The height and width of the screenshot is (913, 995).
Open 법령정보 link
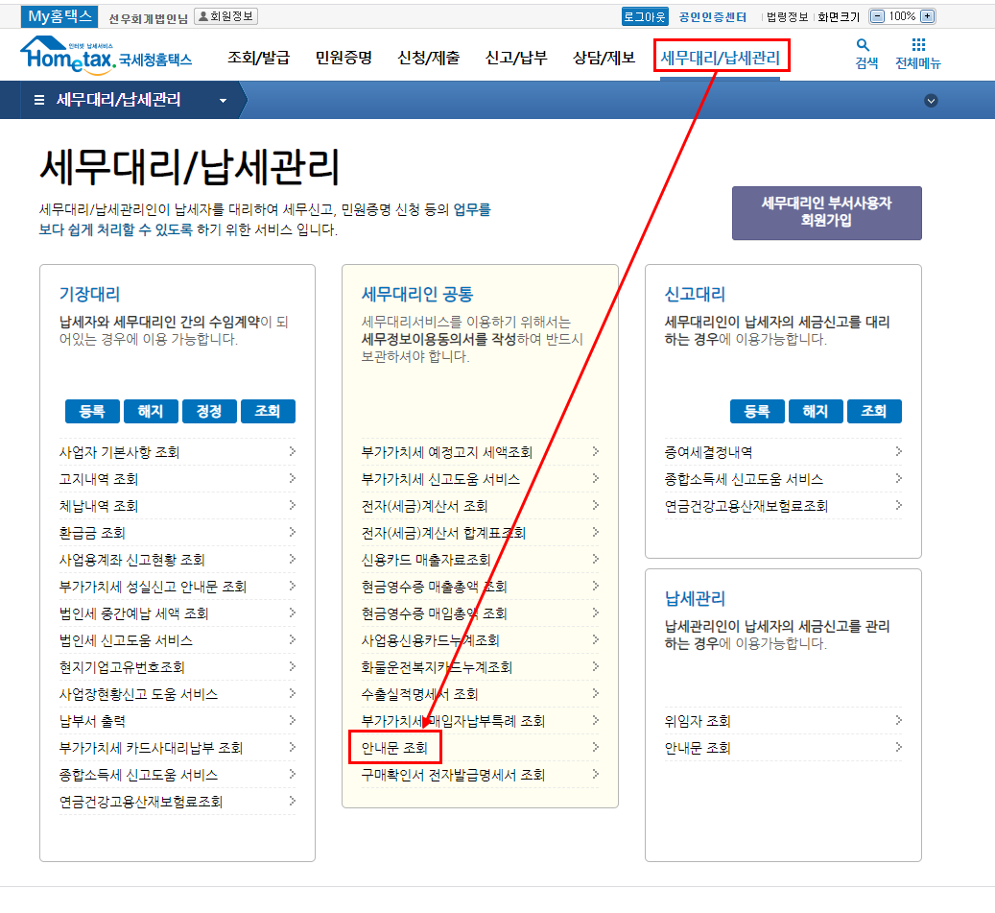[x=787, y=17]
